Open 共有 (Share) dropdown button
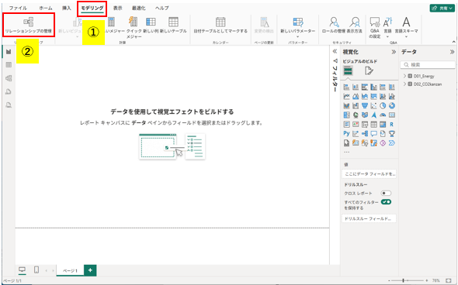 (442, 9)
